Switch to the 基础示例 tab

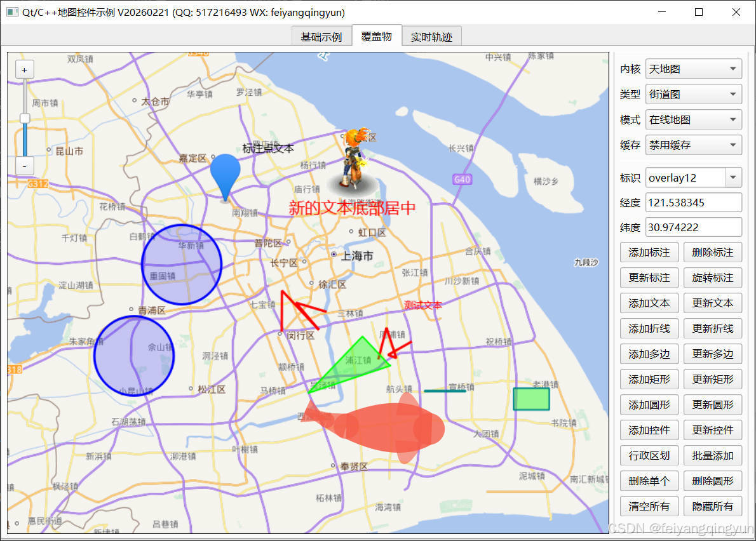pyautogui.click(x=321, y=37)
